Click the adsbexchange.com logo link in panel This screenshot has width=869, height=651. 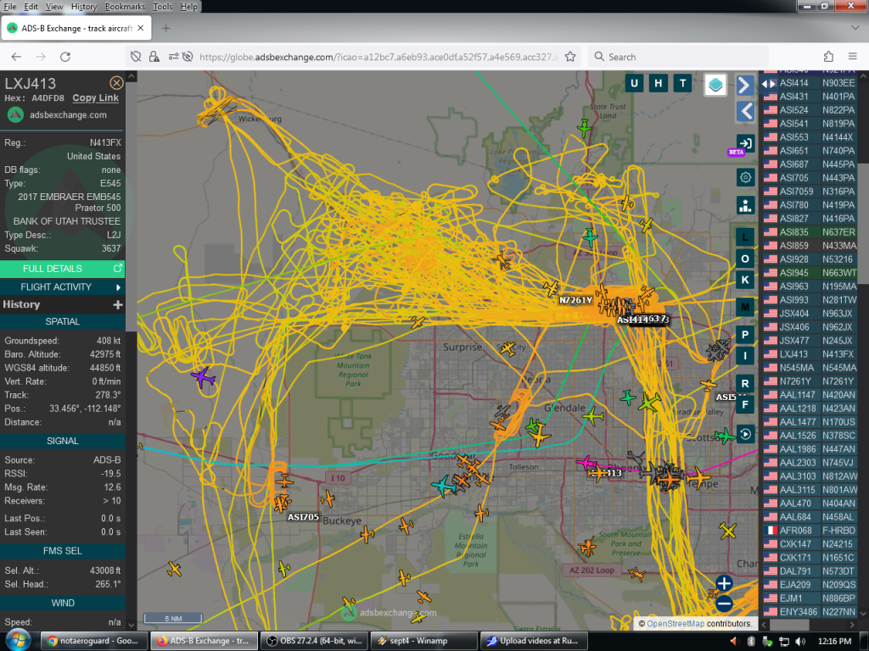[57, 115]
